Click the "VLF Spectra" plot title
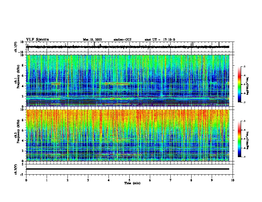The height and width of the screenshot is (202, 262). (37, 40)
